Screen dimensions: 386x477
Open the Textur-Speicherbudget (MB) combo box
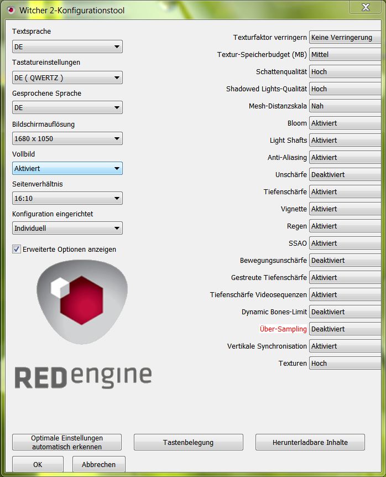(345, 54)
